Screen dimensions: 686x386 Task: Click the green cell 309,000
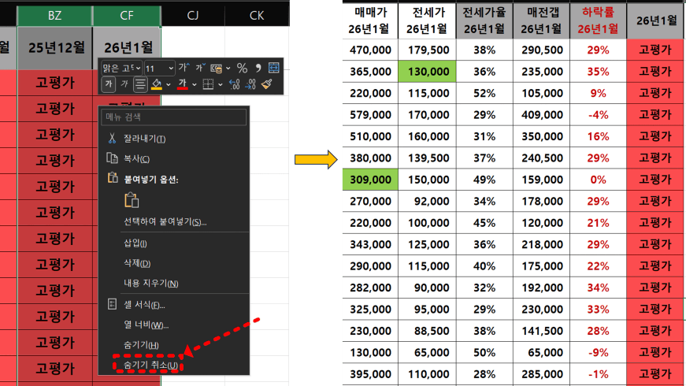370,180
